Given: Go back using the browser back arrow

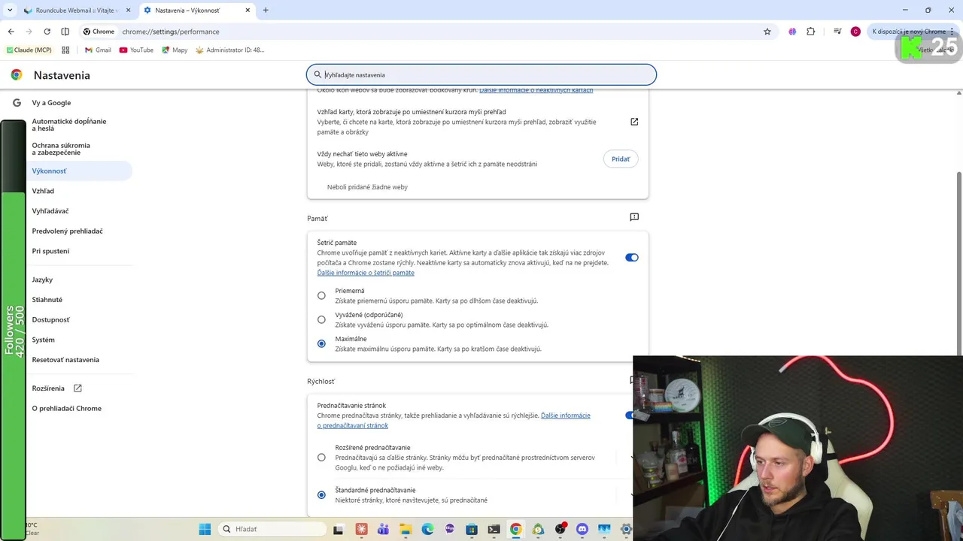Looking at the screenshot, I should click(11, 32).
